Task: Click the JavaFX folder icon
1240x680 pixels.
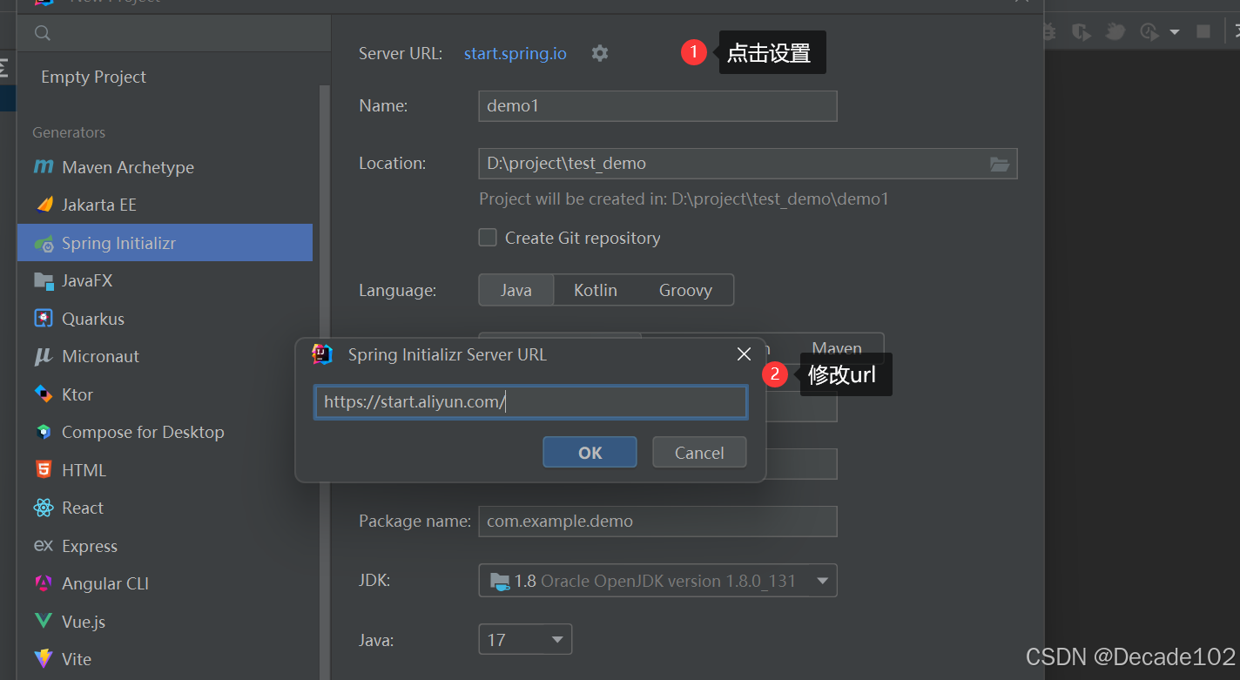Action: click(x=44, y=280)
